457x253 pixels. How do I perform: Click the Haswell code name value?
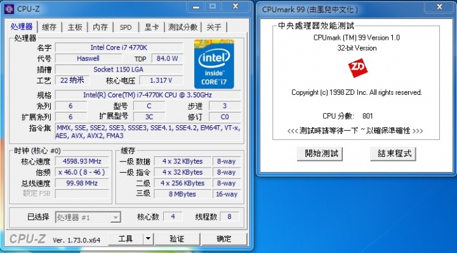[88, 58]
